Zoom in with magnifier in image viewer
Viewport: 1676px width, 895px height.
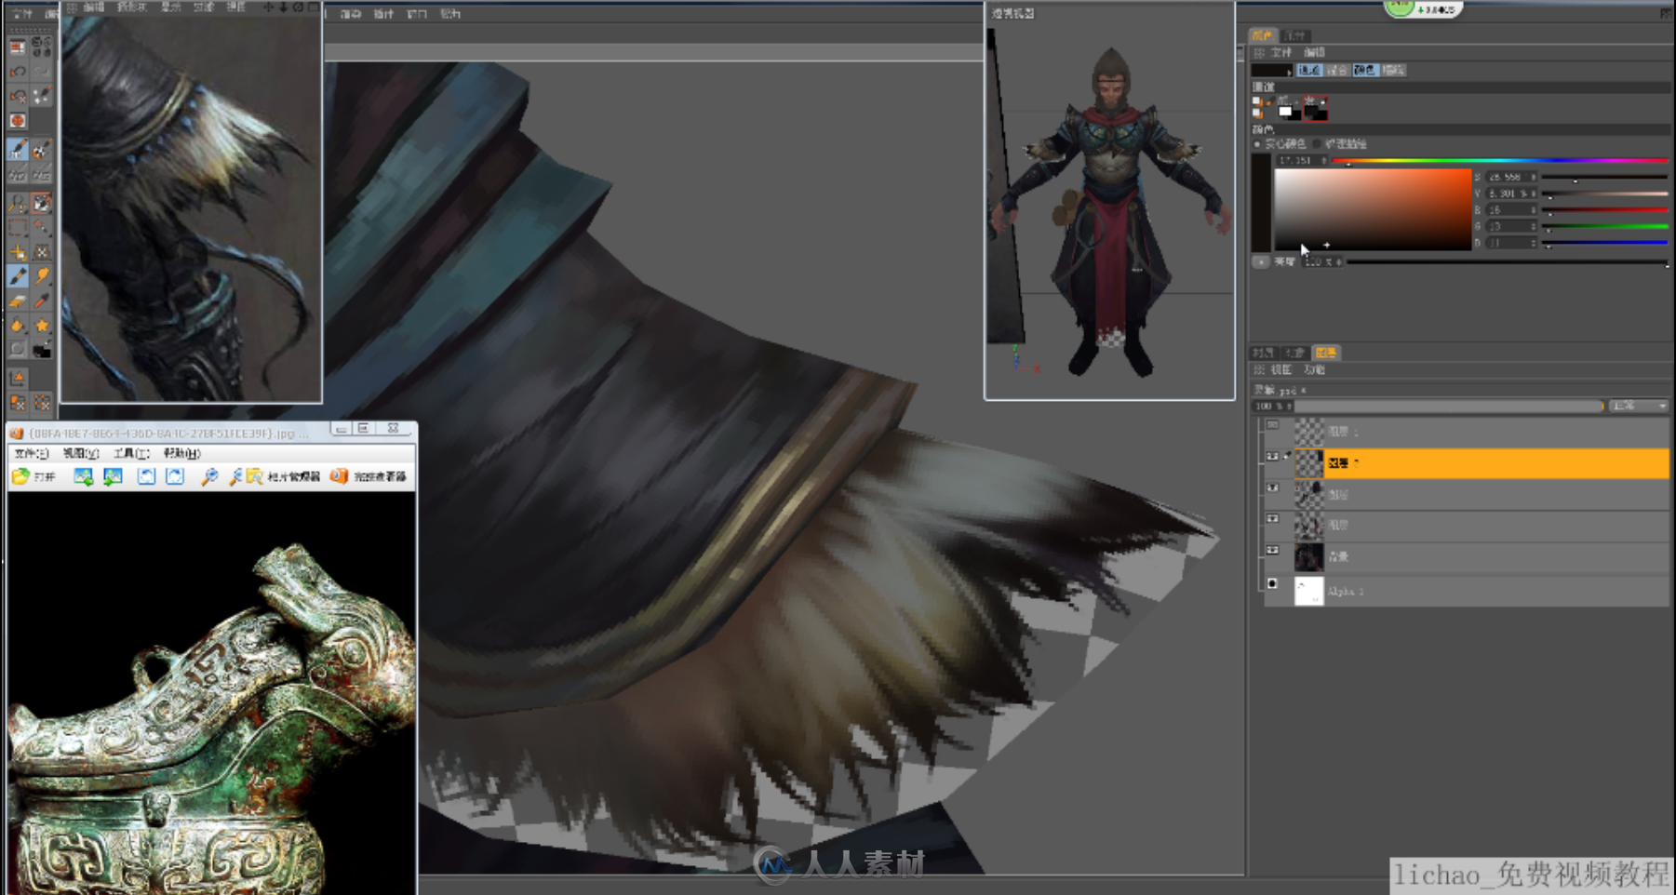(x=209, y=476)
